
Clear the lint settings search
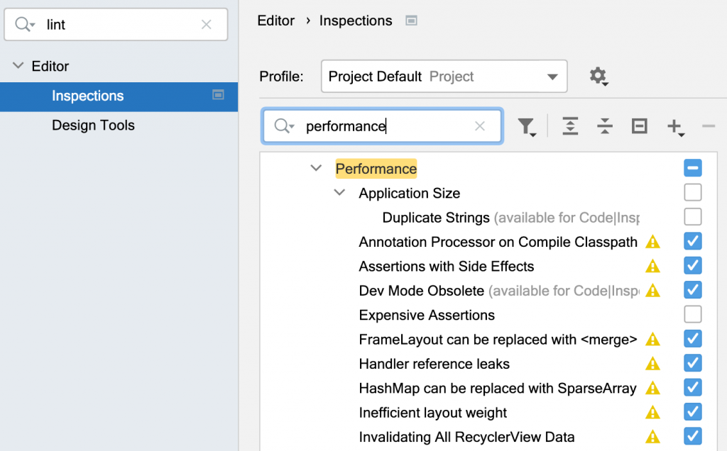pos(207,25)
